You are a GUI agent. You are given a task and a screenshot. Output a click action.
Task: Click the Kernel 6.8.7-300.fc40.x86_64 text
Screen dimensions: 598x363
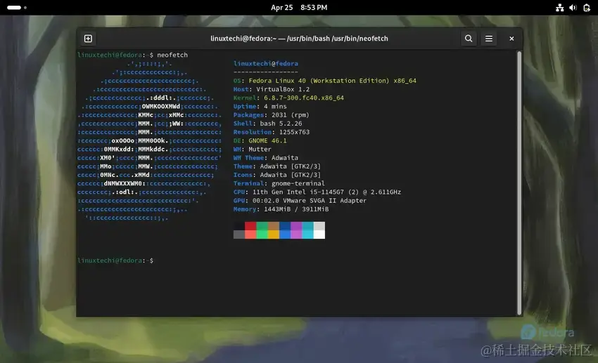click(288, 98)
